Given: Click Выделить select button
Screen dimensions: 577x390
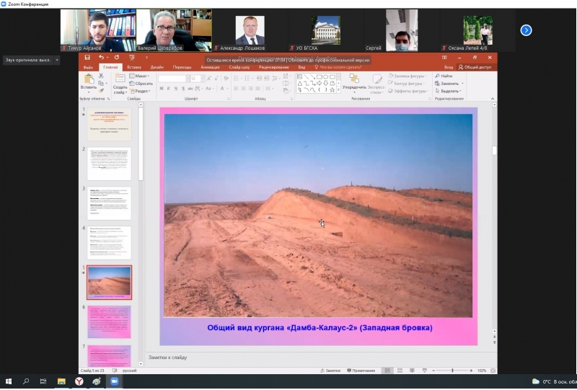Looking at the screenshot, I should click(x=449, y=91).
